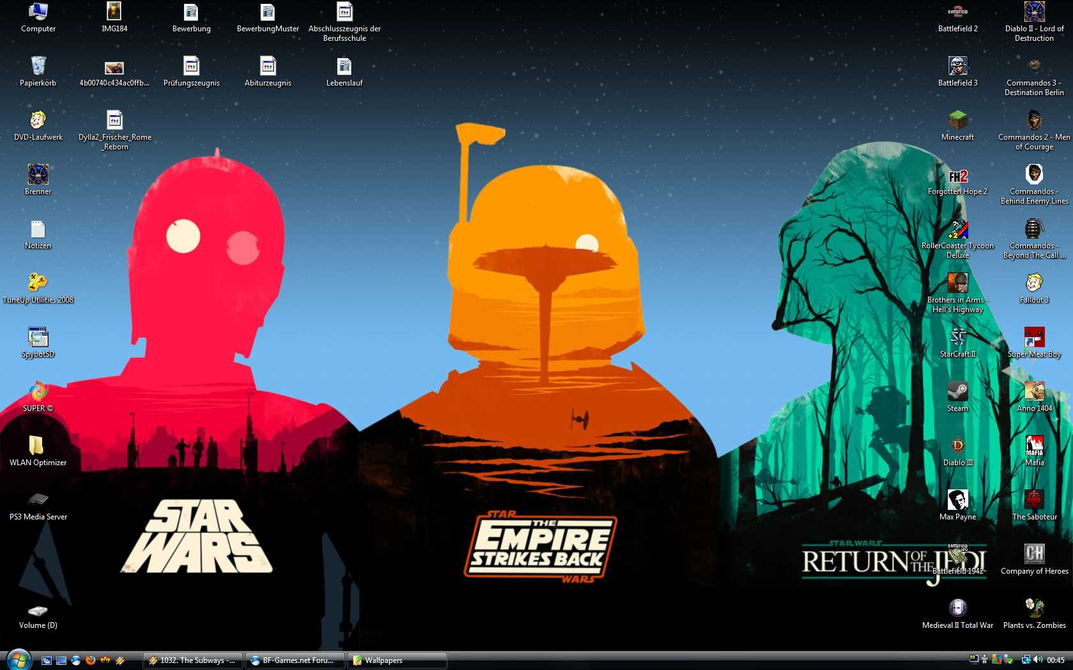Open the Abiturzeugnis file
The image size is (1073, 670).
pyautogui.click(x=268, y=72)
